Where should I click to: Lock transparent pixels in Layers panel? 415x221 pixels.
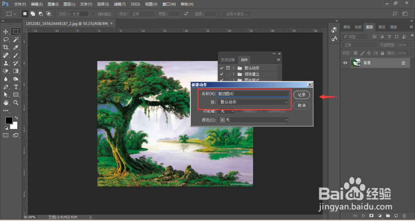coord(356,53)
